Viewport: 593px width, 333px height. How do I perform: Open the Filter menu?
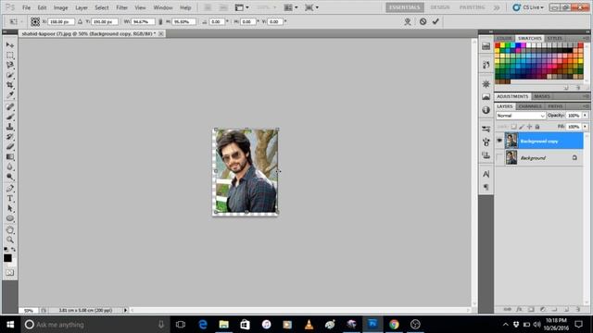tap(121, 7)
